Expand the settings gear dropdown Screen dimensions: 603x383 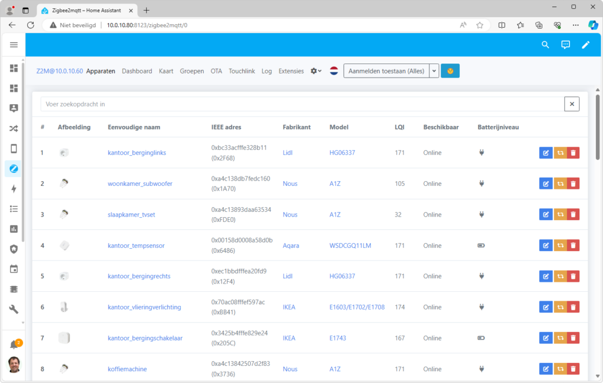[316, 71]
